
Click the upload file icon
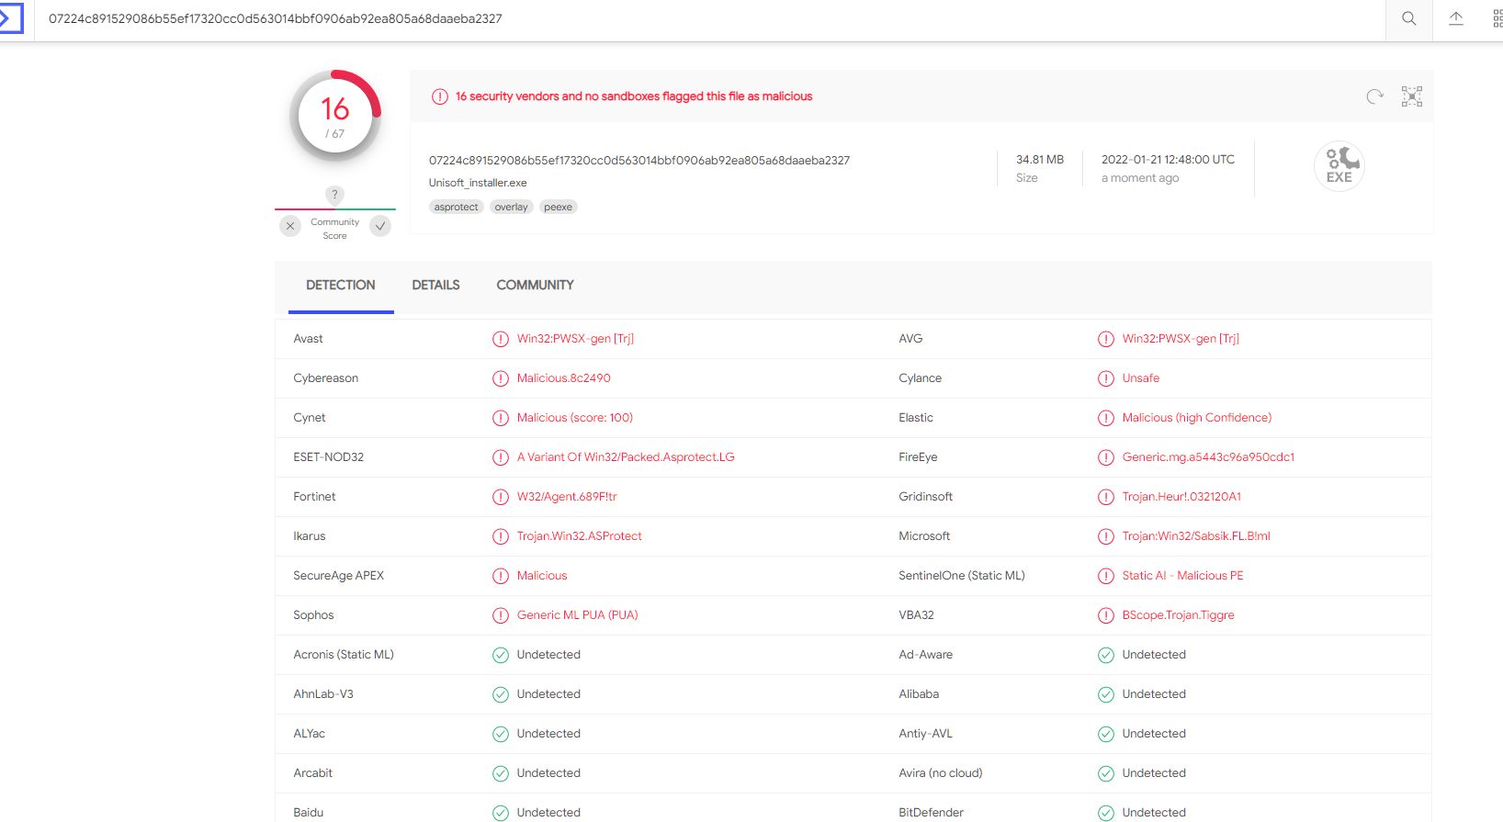point(1456,19)
